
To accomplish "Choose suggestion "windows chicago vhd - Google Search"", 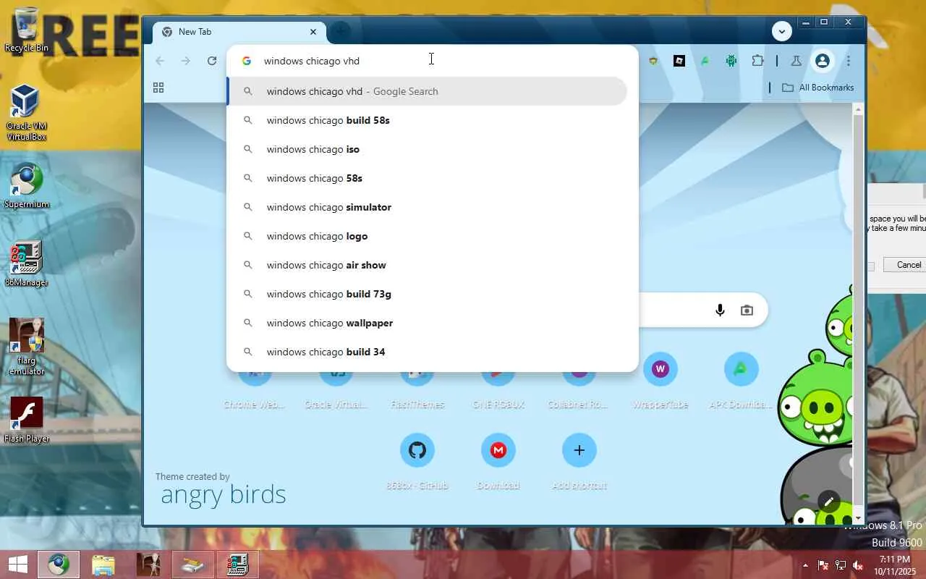I will [427, 91].
